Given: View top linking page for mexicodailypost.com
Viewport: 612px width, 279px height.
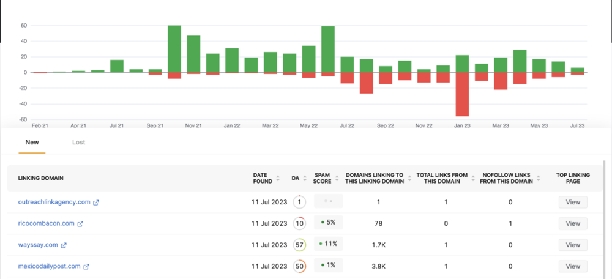Looking at the screenshot, I should pyautogui.click(x=573, y=267).
